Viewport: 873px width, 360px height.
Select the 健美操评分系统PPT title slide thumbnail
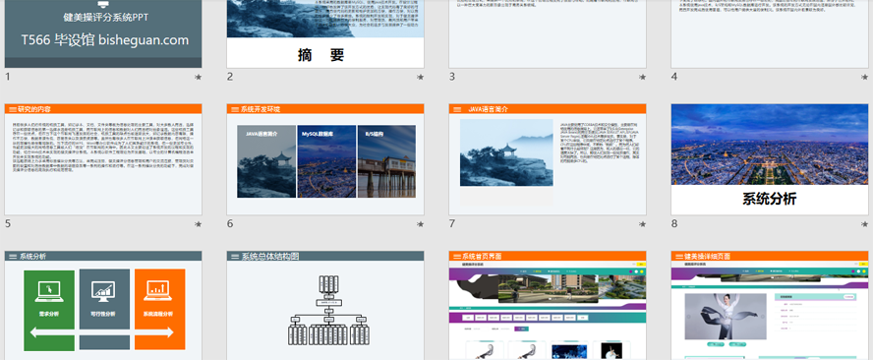click(x=103, y=34)
